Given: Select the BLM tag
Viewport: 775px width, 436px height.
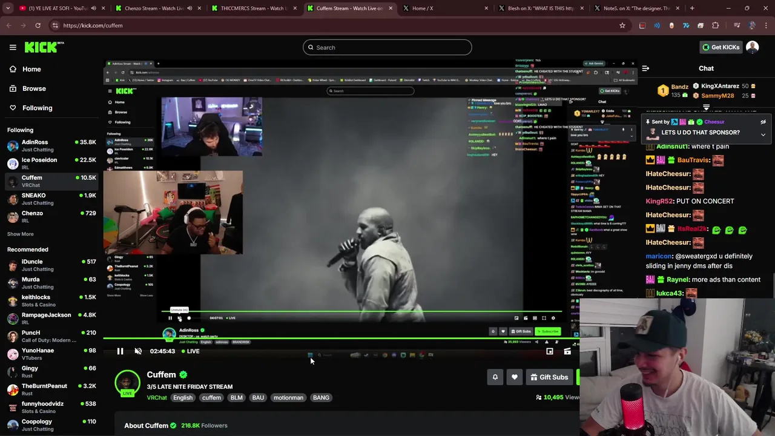Looking at the screenshot, I should click(x=236, y=398).
